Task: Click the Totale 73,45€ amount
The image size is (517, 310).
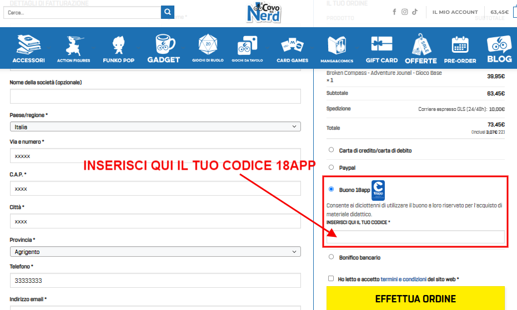Action: click(x=496, y=125)
